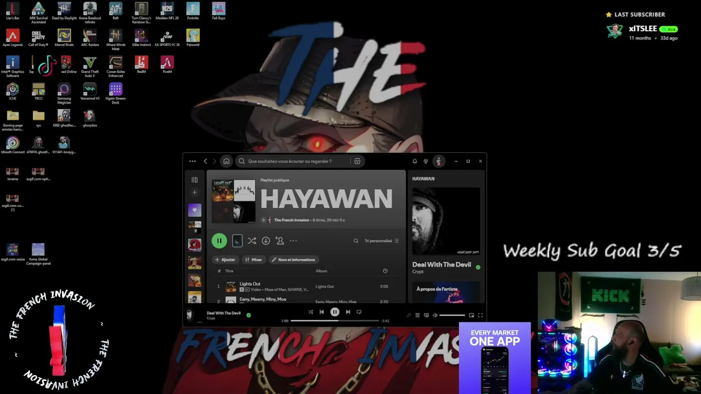Toggle repeat in the player bar
The height and width of the screenshot is (394, 701).
(359, 312)
